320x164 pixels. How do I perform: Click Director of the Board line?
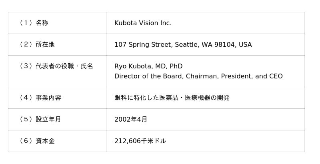pyautogui.click(x=198, y=76)
